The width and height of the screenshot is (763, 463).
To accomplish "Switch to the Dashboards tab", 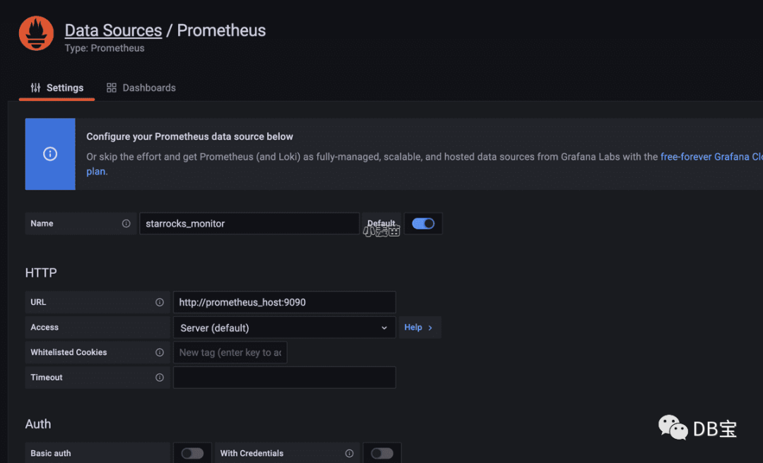I will pyautogui.click(x=141, y=88).
